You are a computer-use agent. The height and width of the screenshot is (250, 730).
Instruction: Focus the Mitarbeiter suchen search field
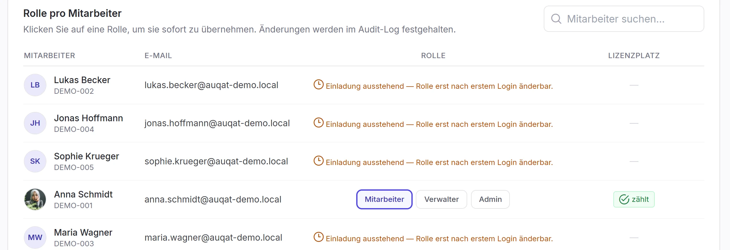[624, 19]
